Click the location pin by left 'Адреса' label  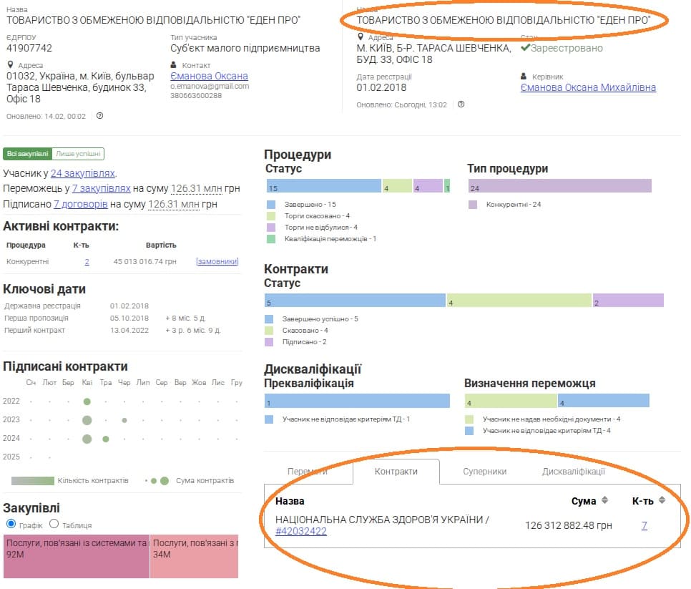pos(10,64)
